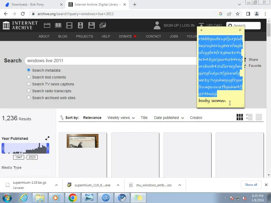Switch to compact list view
This screenshot has width=271, height=203.
tap(259, 117)
